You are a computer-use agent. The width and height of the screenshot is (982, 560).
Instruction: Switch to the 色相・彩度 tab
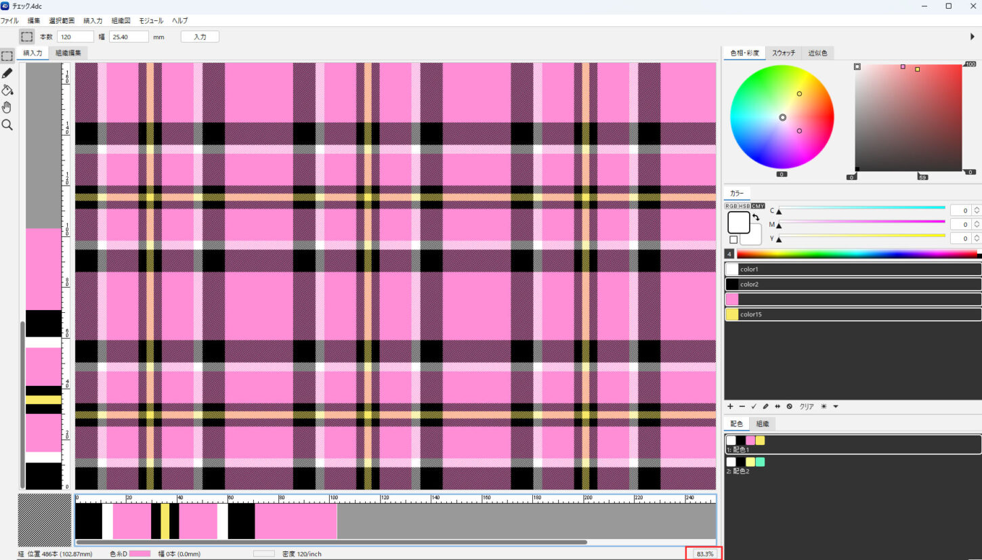[x=744, y=53]
